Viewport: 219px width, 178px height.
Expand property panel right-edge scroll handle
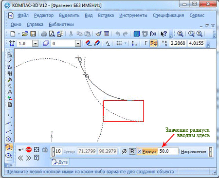210,152
